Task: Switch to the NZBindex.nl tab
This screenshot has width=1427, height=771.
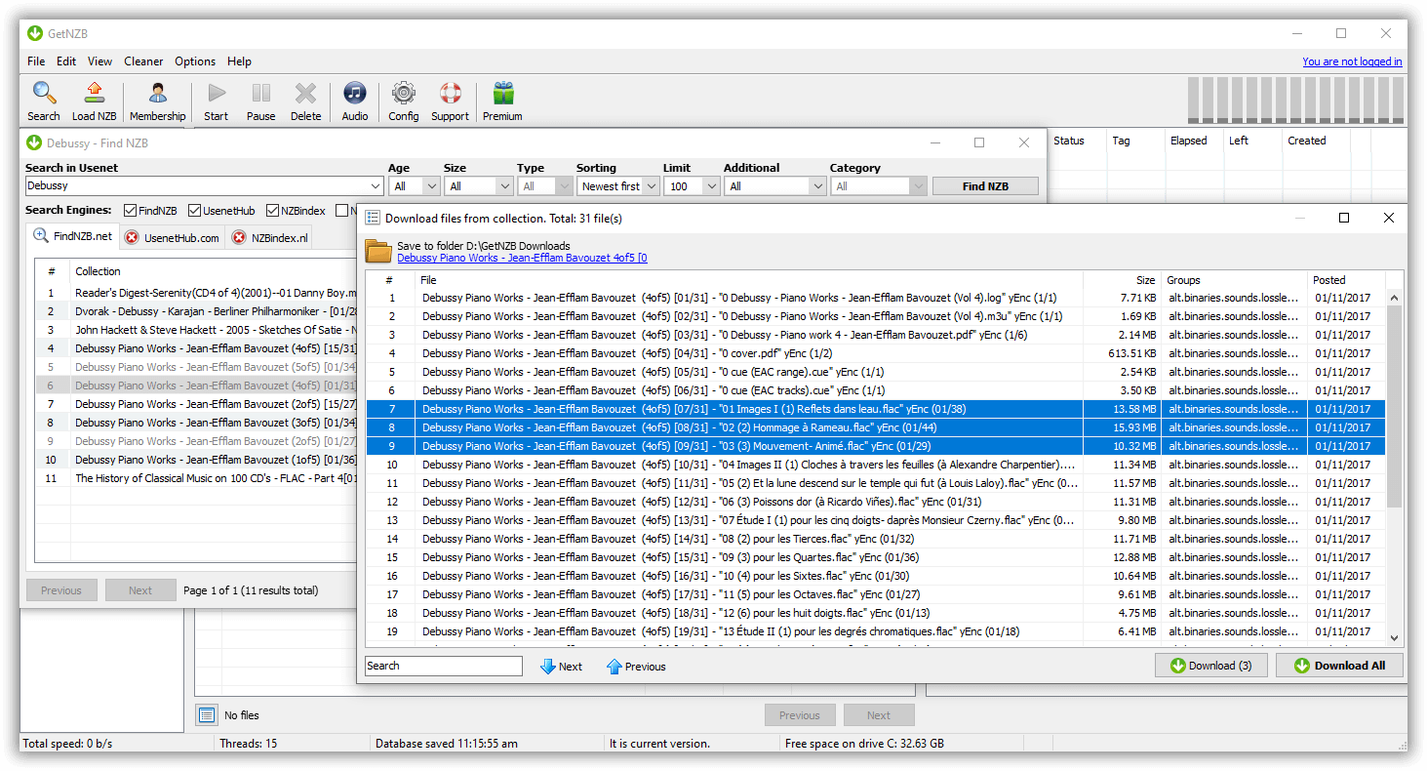Action: 269,237
